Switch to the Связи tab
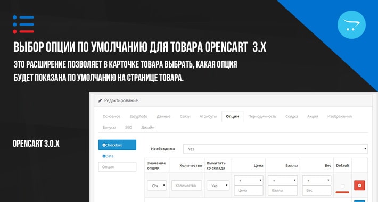This screenshot has width=378, height=202. click(x=185, y=116)
